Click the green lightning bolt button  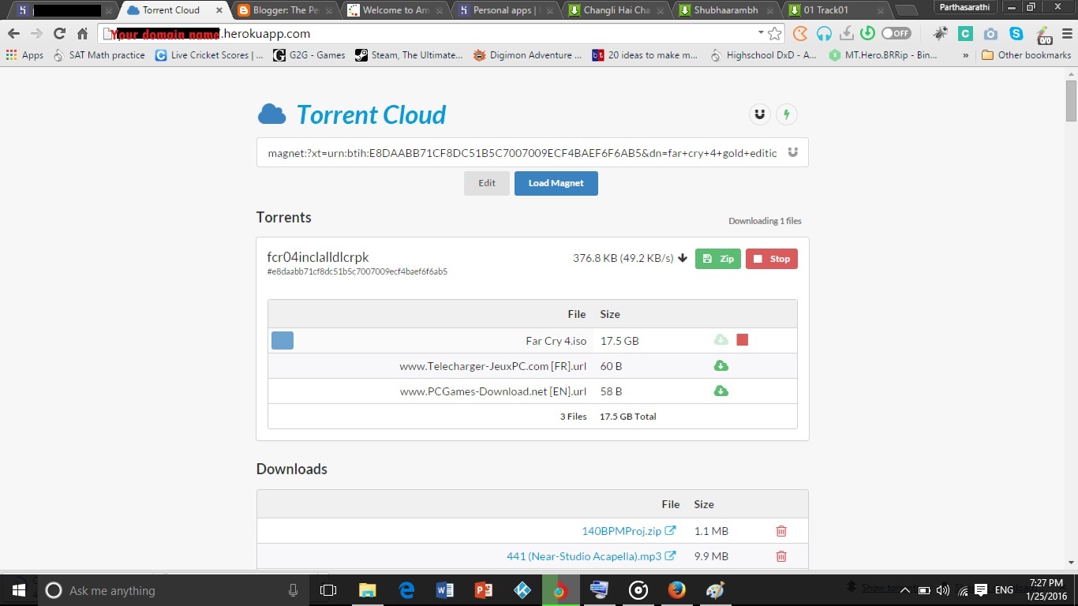786,114
